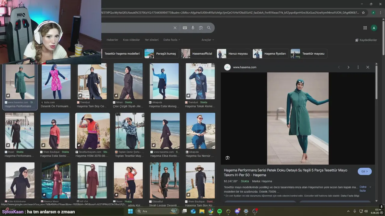Open the tozlu.com Desenli Ön Fermuarlı result
This screenshot has width=385, height=216.
(x=56, y=85)
